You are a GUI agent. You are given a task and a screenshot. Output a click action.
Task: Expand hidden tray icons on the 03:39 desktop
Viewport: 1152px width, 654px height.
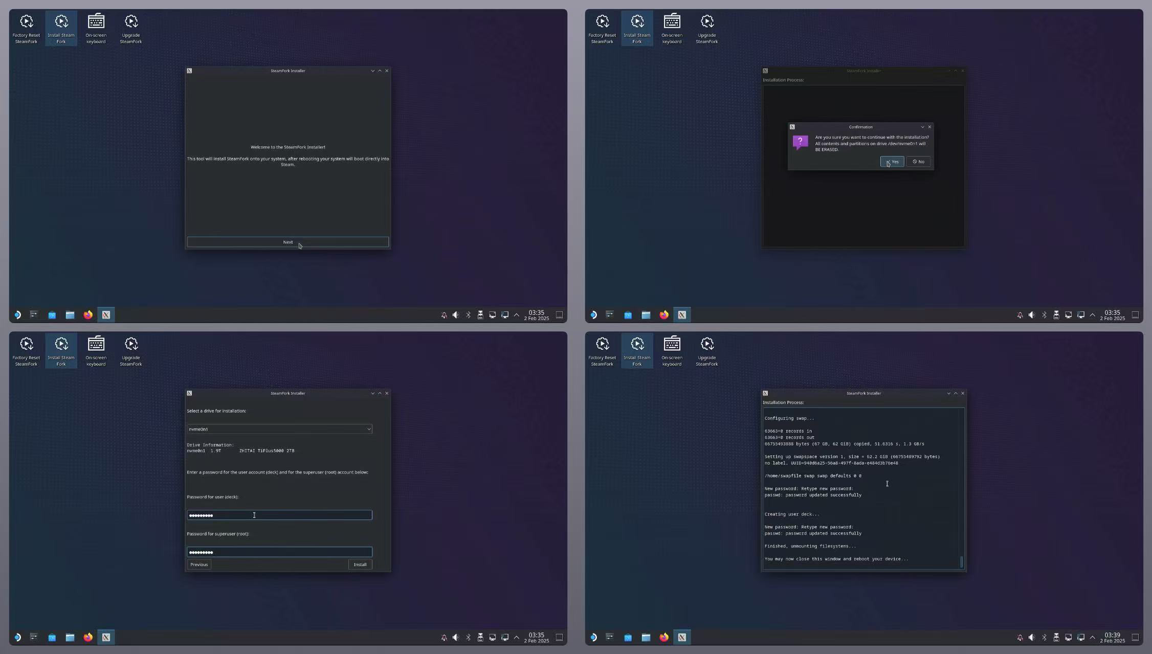coord(1093,637)
